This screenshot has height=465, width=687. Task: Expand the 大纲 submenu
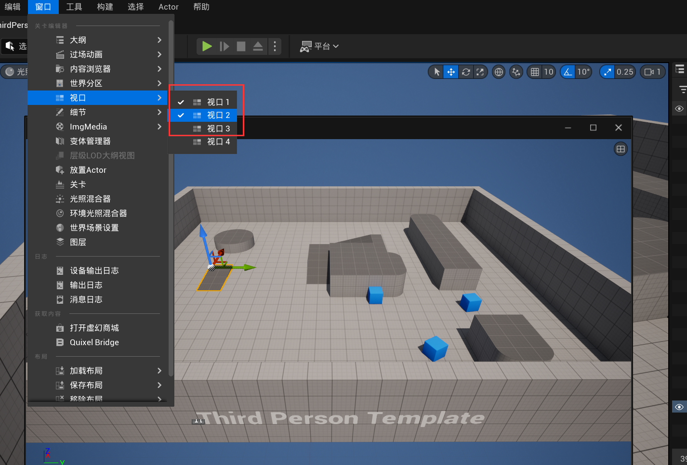pyautogui.click(x=98, y=40)
